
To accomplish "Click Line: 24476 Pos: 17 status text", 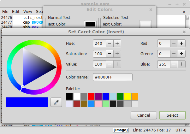I will coord(152,130).
